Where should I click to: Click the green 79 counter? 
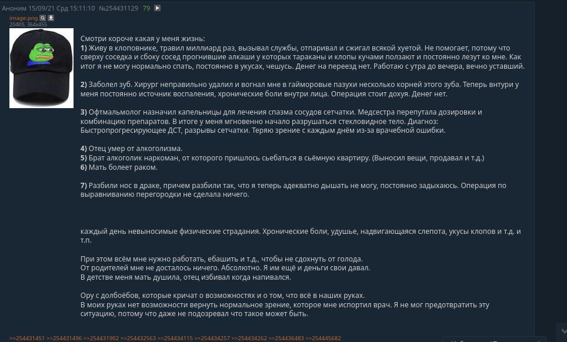[x=146, y=8]
